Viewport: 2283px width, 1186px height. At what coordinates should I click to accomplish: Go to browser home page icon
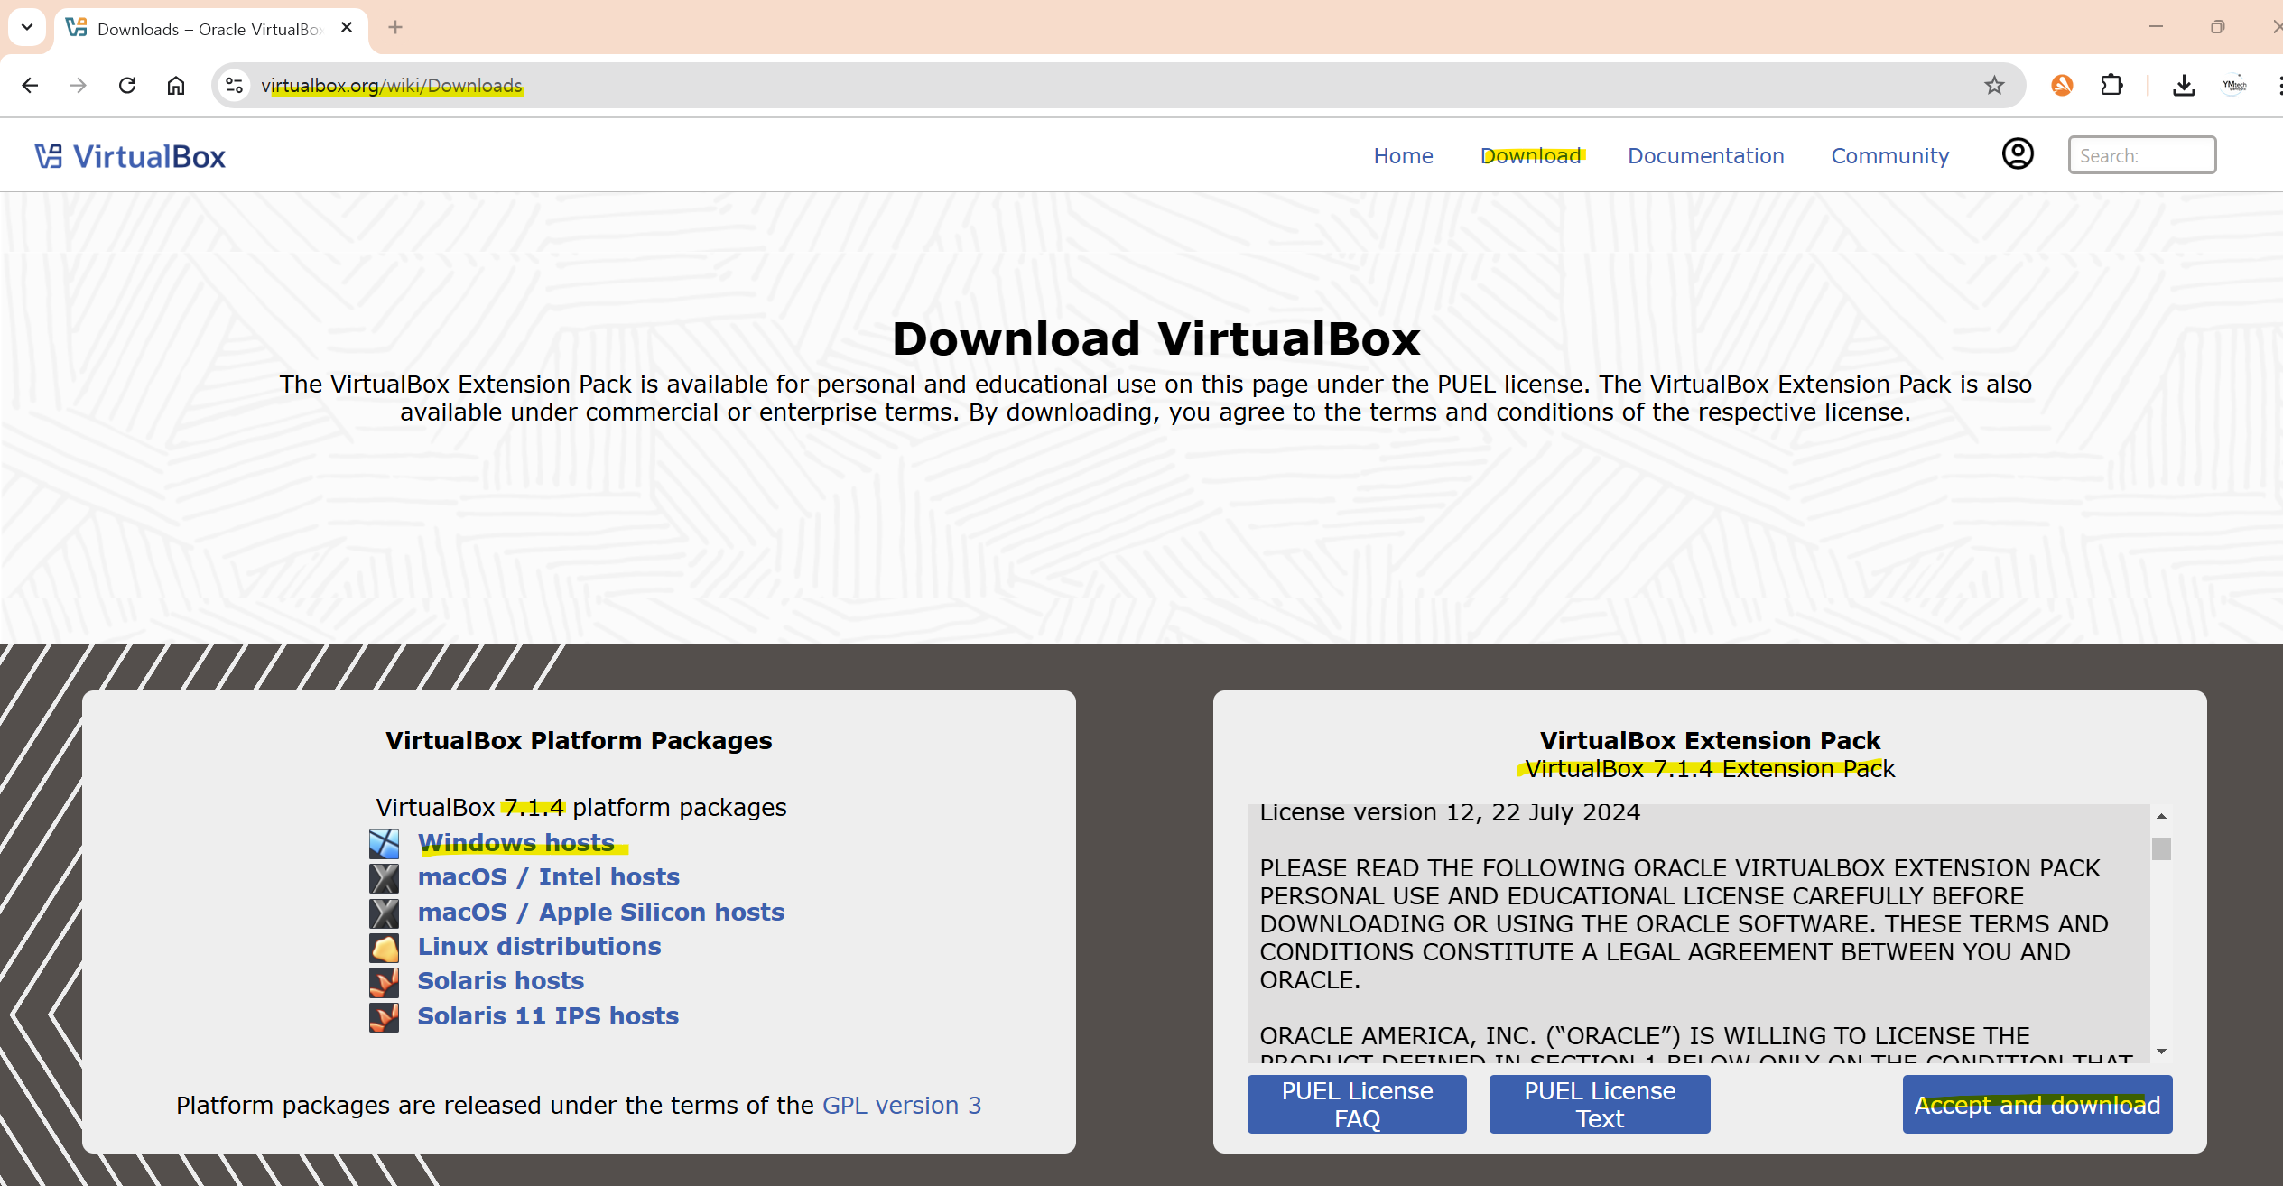pos(176,86)
